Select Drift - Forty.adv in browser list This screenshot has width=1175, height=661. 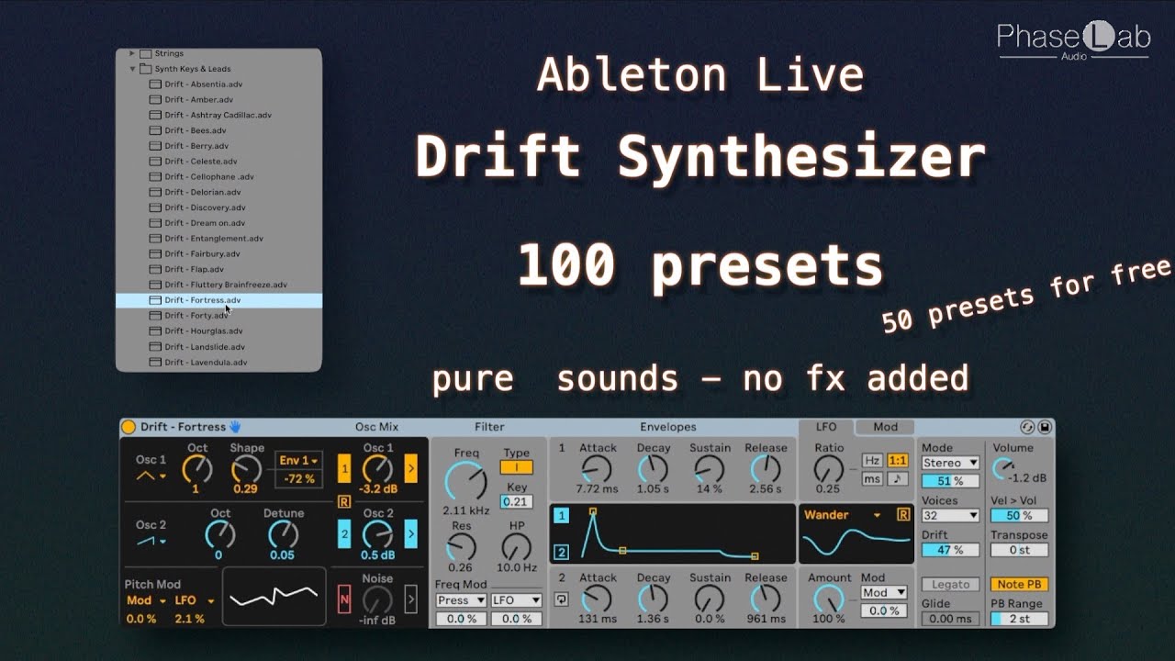218,316
